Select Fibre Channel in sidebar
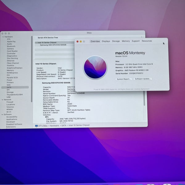The image size is (185, 185). 13,63
